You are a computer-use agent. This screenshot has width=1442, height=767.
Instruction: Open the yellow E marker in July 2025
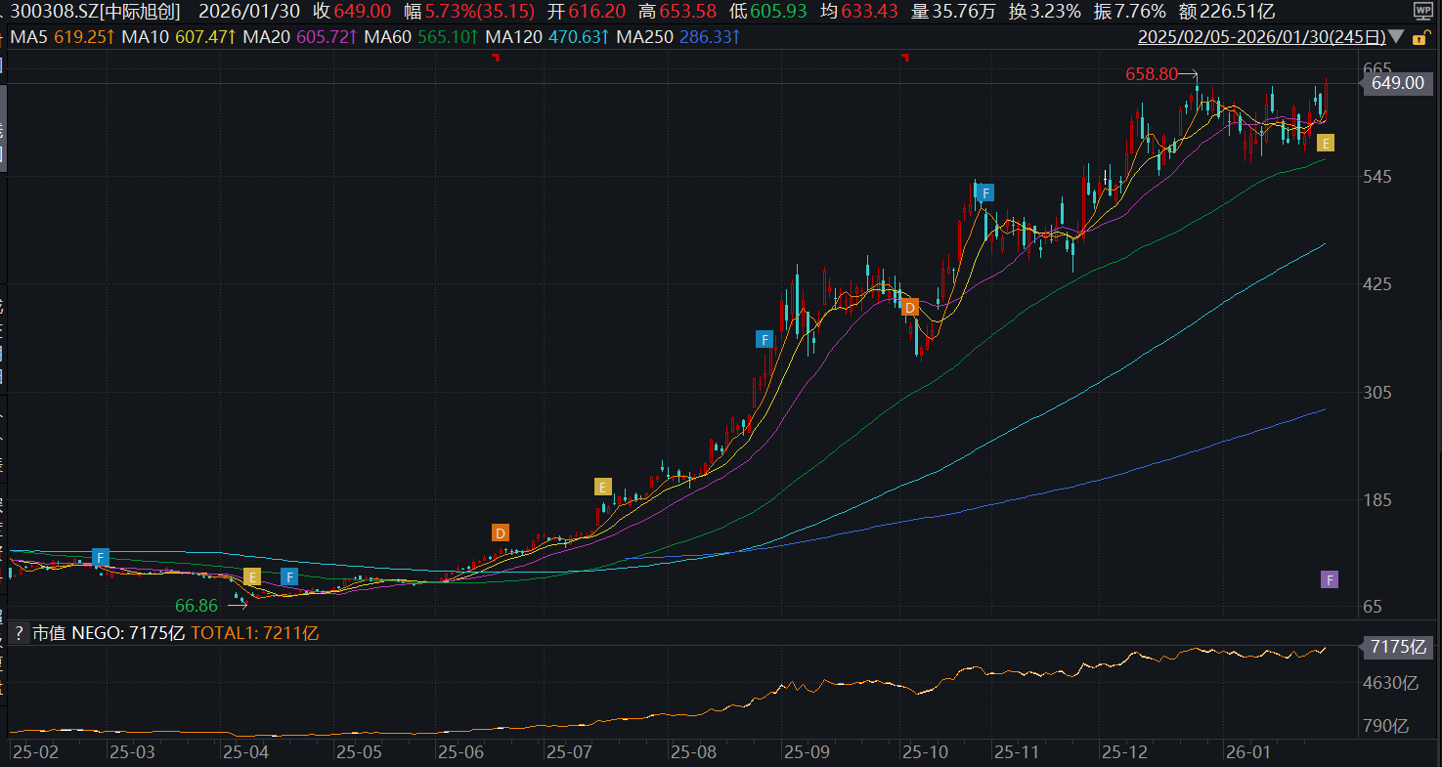(x=603, y=487)
